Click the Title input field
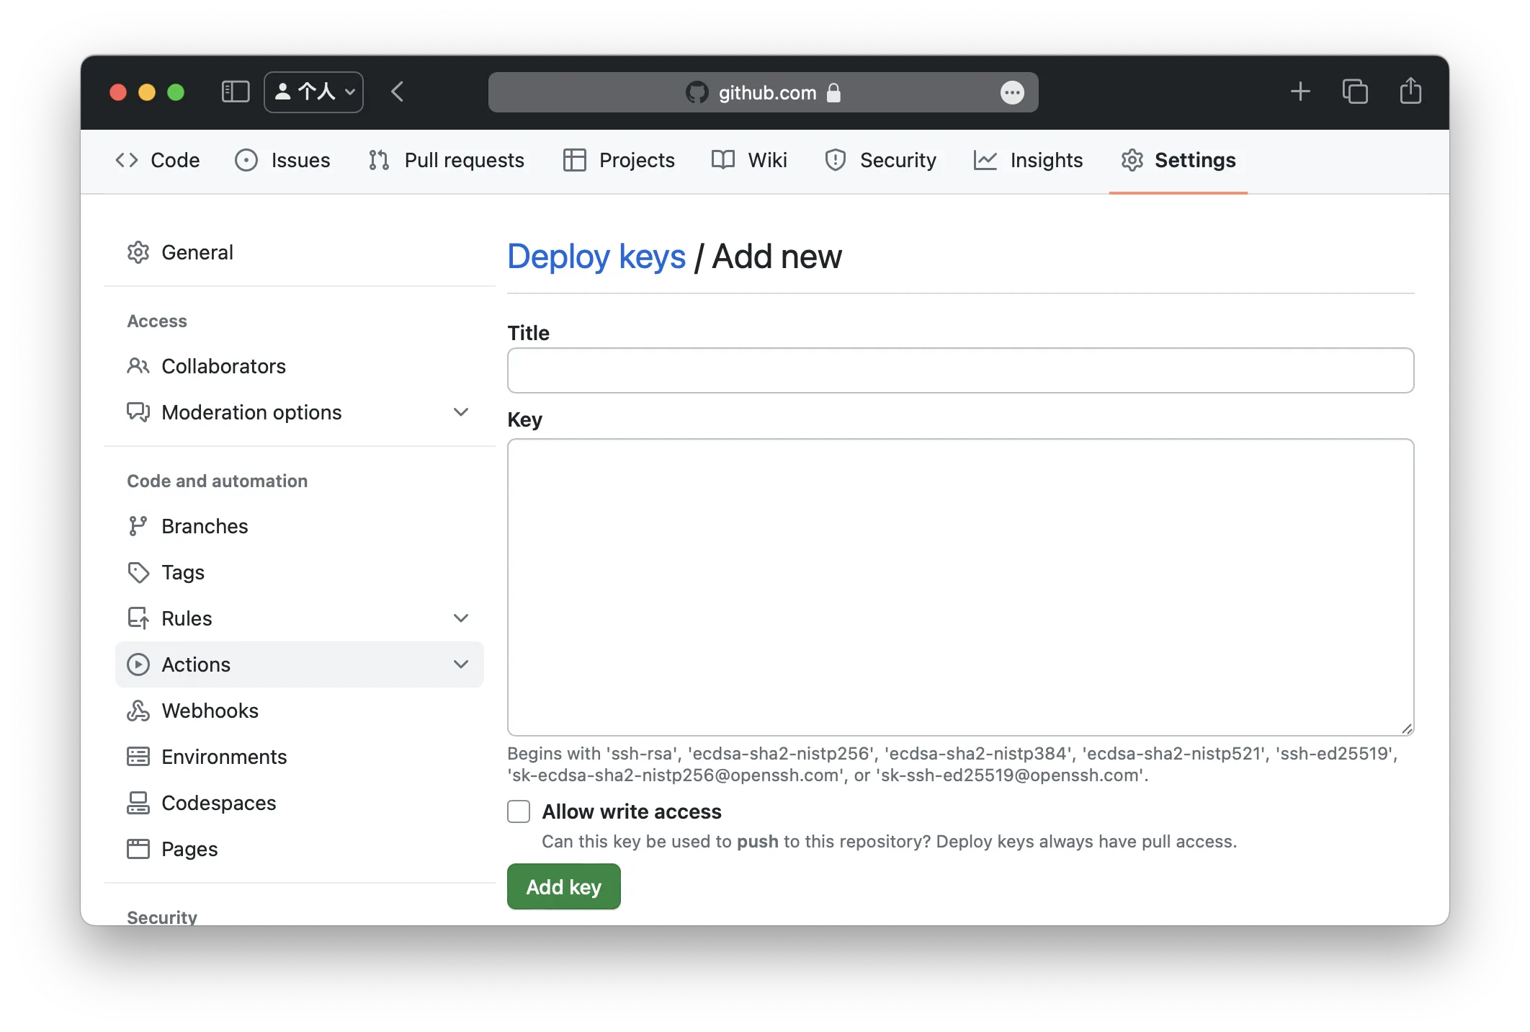1530x1032 pixels. [x=960, y=370]
